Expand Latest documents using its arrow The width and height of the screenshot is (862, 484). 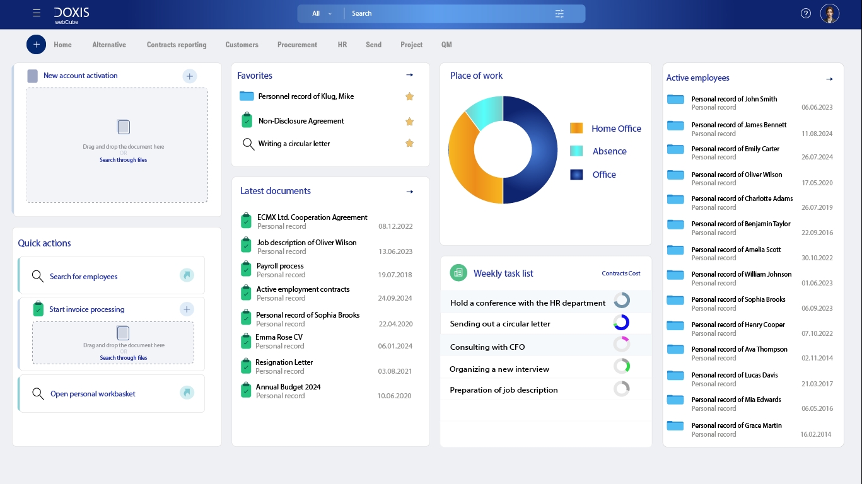pyautogui.click(x=409, y=191)
